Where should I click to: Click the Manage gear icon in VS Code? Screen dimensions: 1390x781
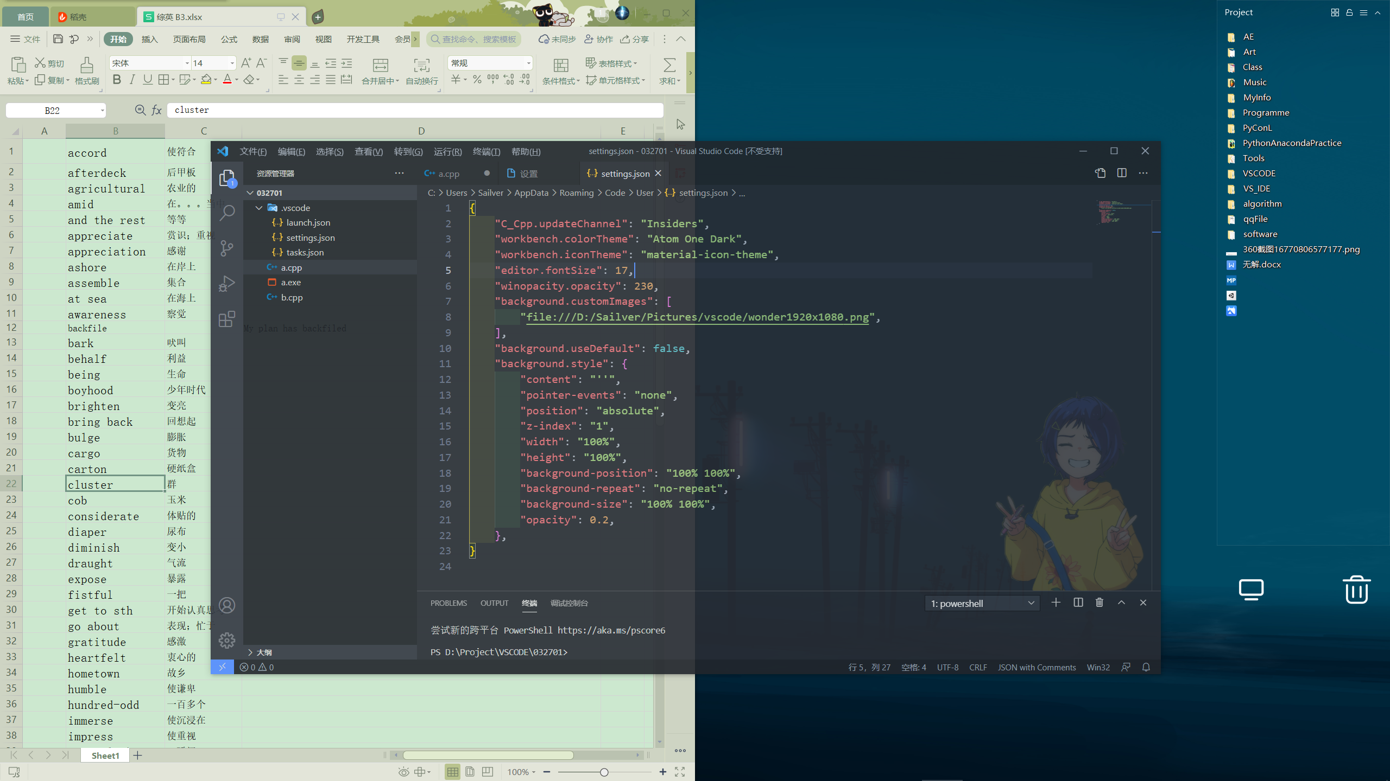[227, 641]
